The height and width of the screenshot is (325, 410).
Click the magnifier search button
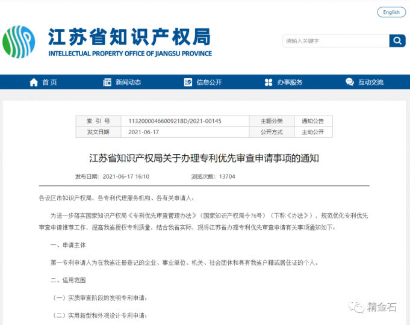(x=397, y=41)
